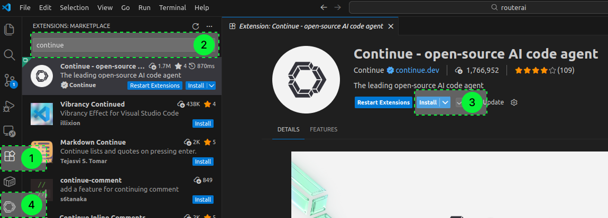Select the continue-comment list row title

tap(91, 180)
